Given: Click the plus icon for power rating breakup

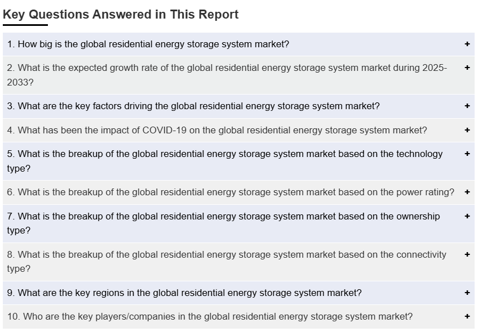Looking at the screenshot, I should pyautogui.click(x=467, y=192).
